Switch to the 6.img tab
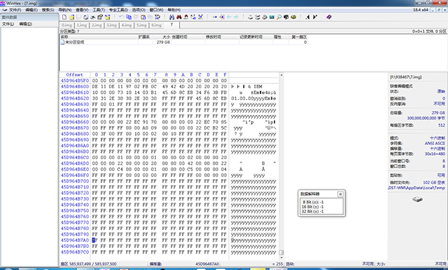The image size is (448, 270). [156, 25]
